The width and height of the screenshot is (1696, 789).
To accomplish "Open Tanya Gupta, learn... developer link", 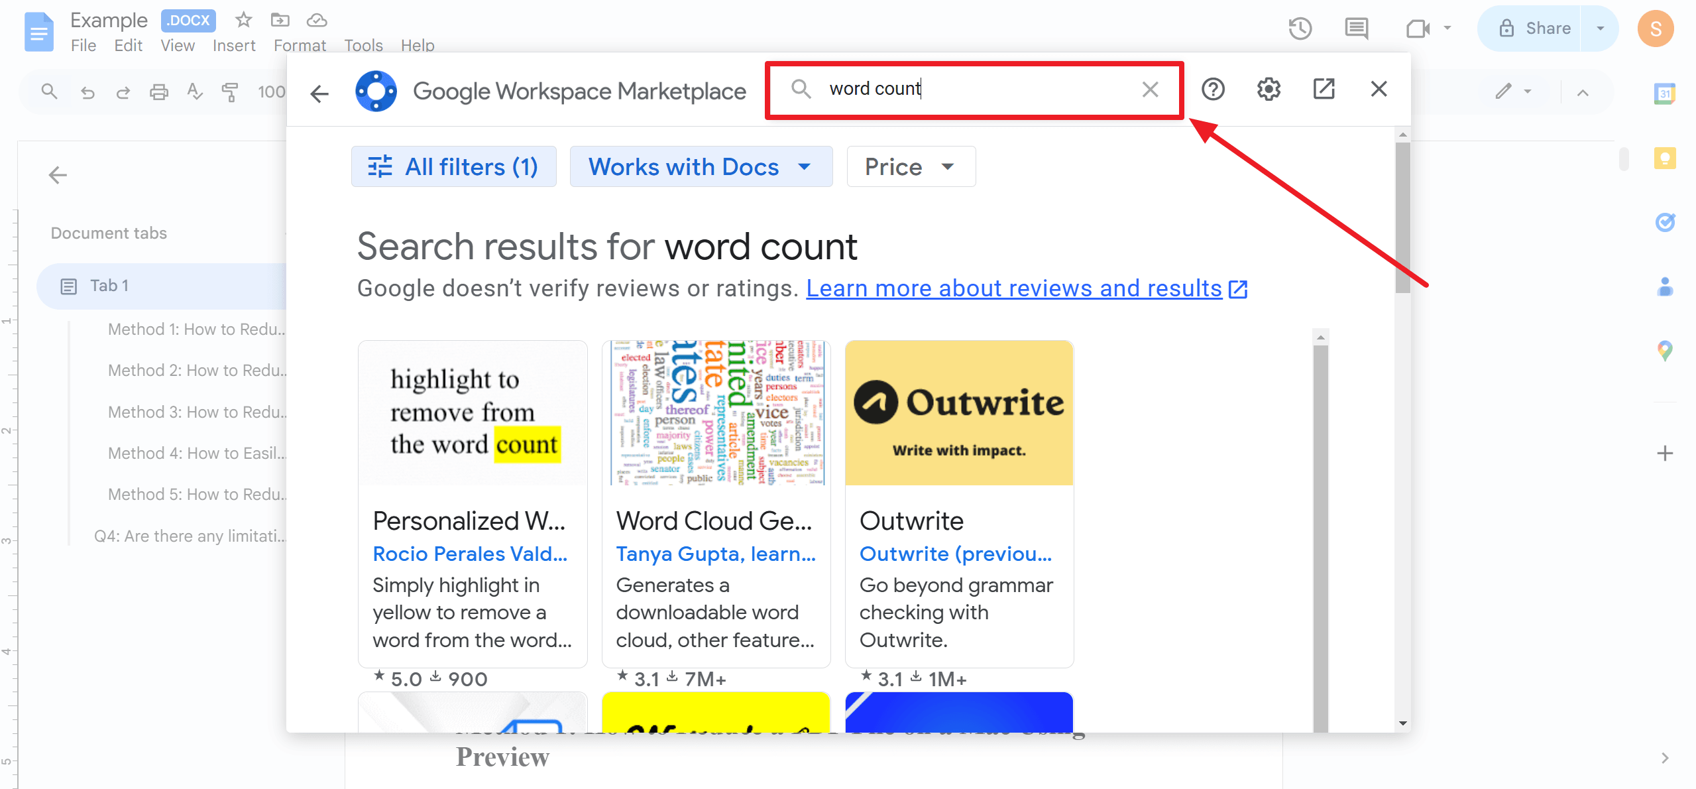I will (x=716, y=554).
